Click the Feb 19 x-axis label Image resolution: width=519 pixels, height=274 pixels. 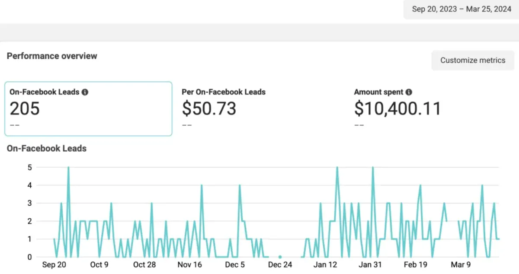pos(416,264)
